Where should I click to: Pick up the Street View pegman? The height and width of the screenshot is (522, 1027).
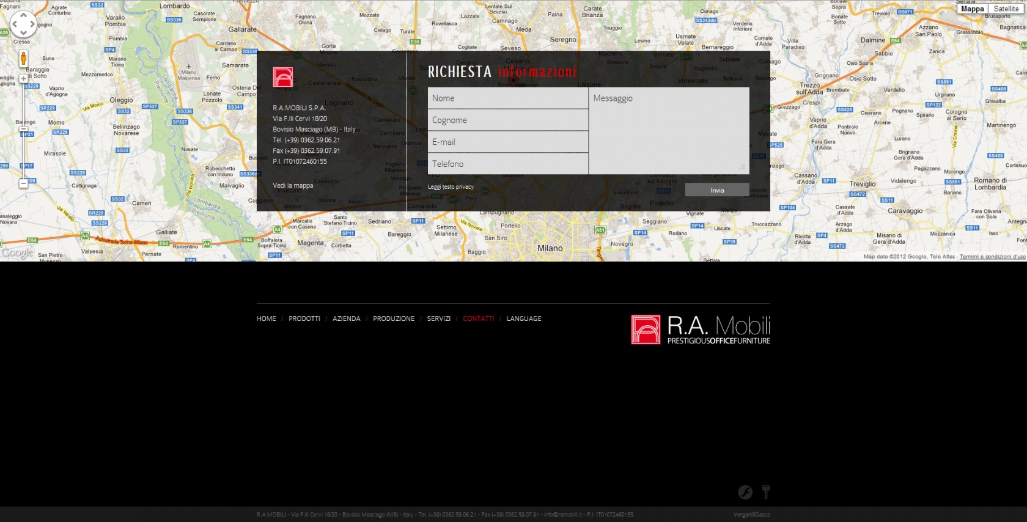tap(23, 59)
